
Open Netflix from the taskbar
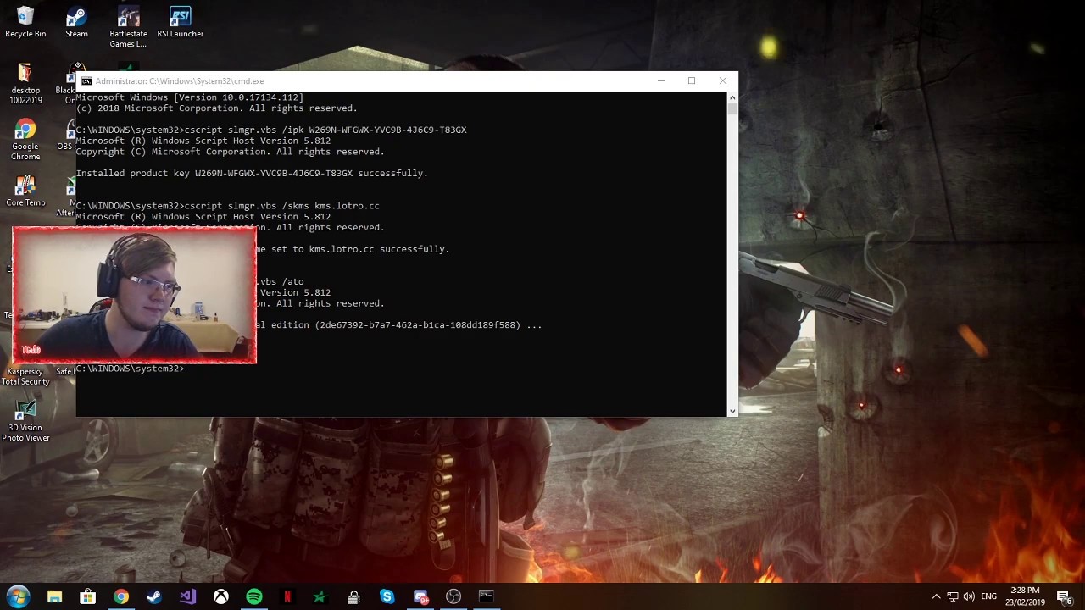click(x=287, y=597)
